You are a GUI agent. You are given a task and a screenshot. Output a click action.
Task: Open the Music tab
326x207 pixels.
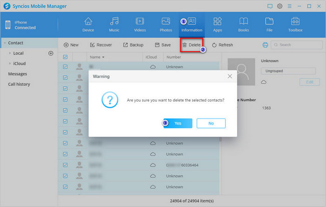coord(114,25)
